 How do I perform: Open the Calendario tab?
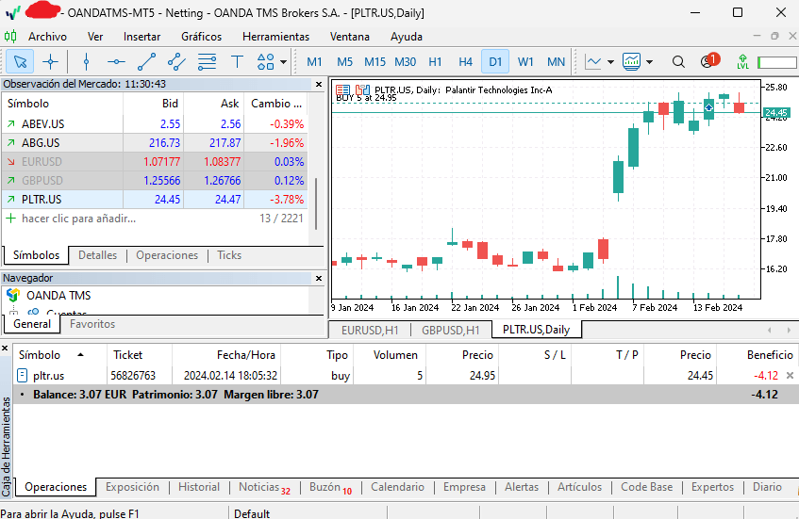[397, 488]
